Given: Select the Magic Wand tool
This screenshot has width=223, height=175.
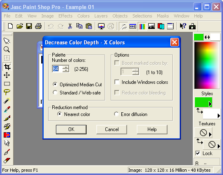Looking at the screenshot, I should click(x=7, y=101).
